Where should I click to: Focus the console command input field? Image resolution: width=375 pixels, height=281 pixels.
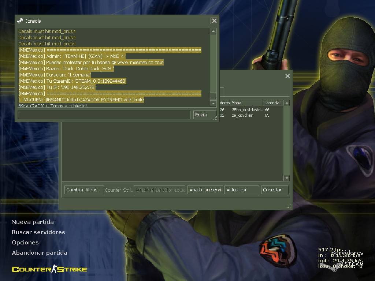click(x=104, y=115)
